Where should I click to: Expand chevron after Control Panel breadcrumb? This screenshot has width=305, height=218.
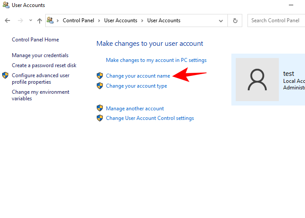click(99, 20)
